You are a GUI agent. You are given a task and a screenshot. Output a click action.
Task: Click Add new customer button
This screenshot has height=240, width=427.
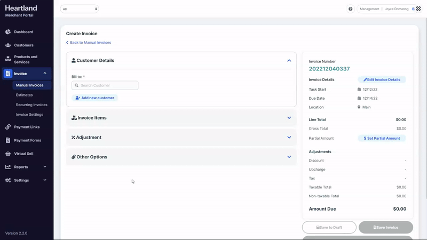click(x=95, y=98)
